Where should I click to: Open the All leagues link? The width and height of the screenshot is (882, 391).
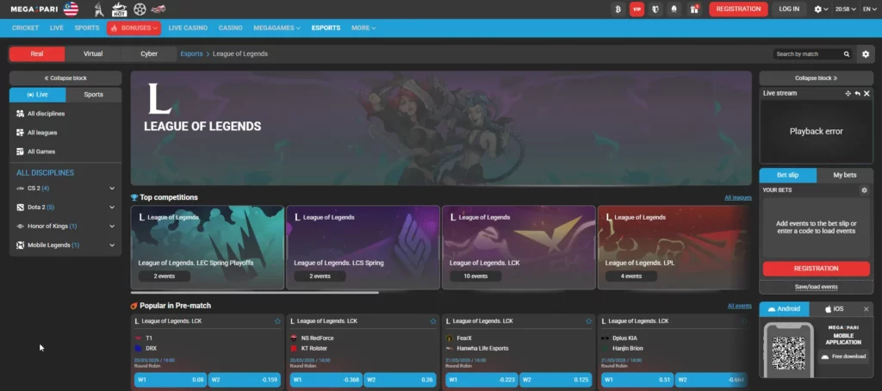click(738, 198)
